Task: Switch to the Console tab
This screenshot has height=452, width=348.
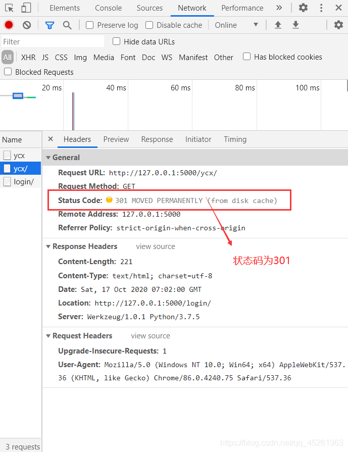Action: point(109,8)
